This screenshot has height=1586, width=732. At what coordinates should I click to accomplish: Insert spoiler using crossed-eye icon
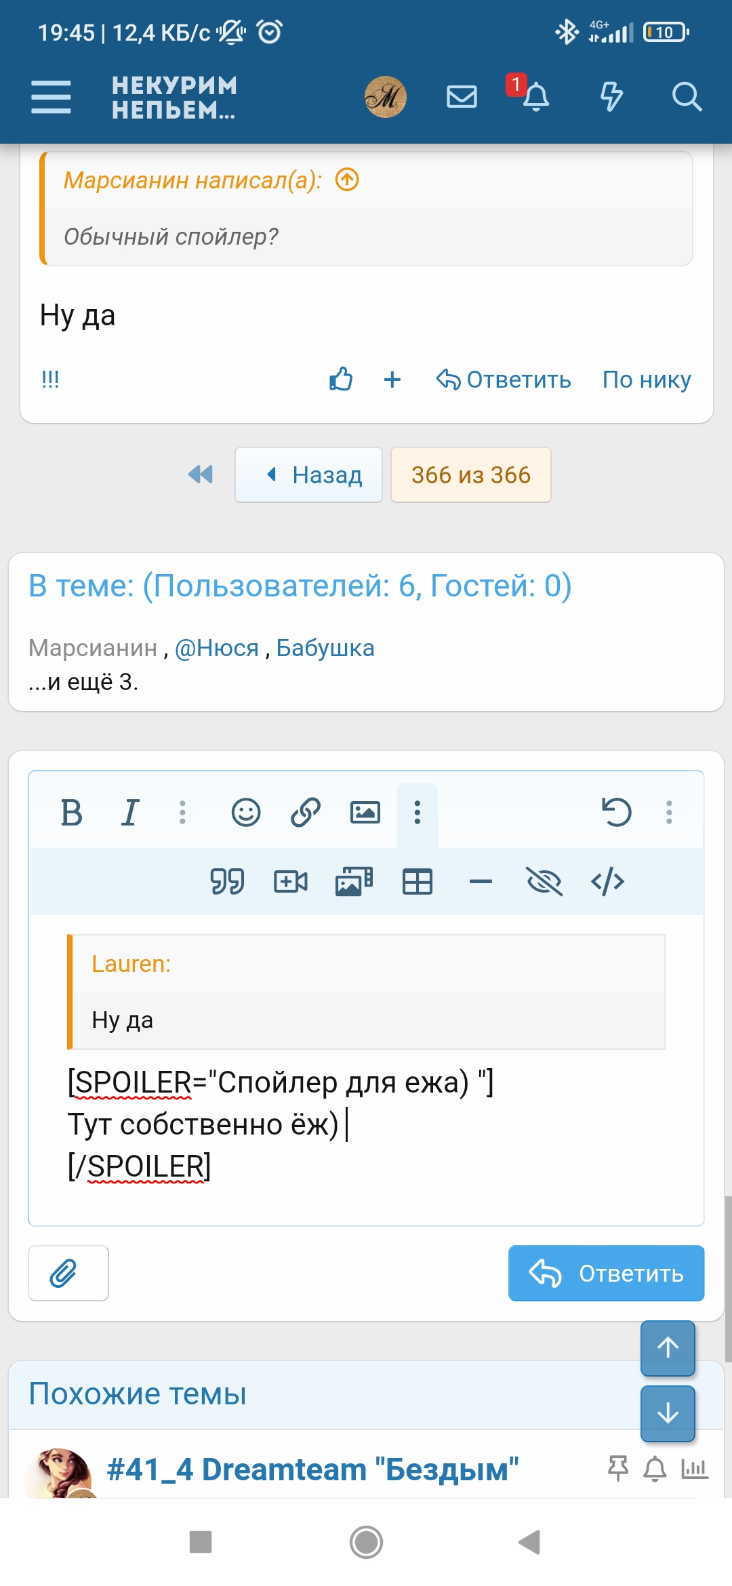544,882
